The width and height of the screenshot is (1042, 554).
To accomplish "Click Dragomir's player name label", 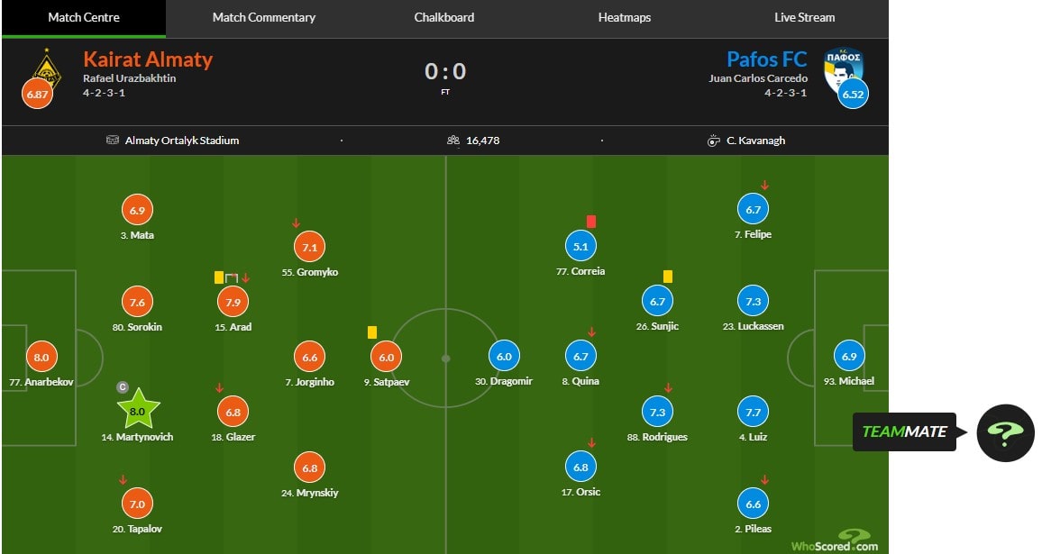I will click(x=504, y=381).
